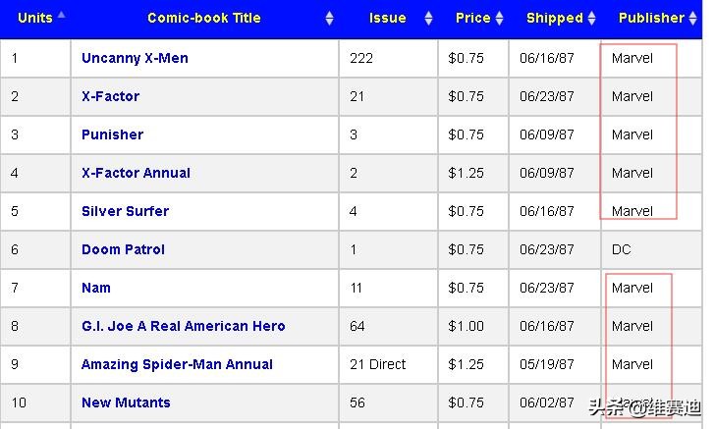Viewport: 714px width, 429px height.
Task: Open G.I. Joe A Real American Hero
Action: [183, 326]
